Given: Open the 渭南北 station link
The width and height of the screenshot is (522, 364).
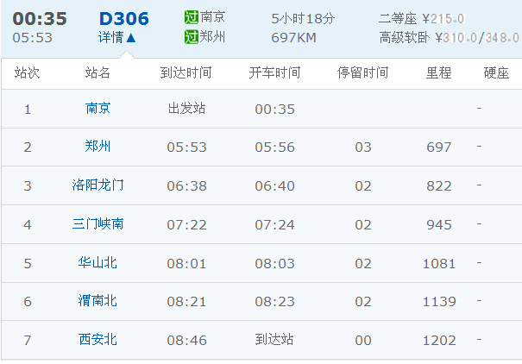Looking at the screenshot, I should click(97, 301).
